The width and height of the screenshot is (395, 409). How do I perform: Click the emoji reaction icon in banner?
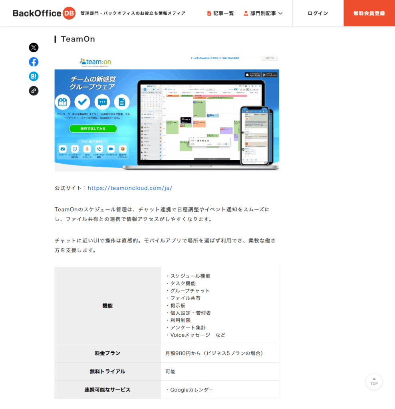point(123,149)
